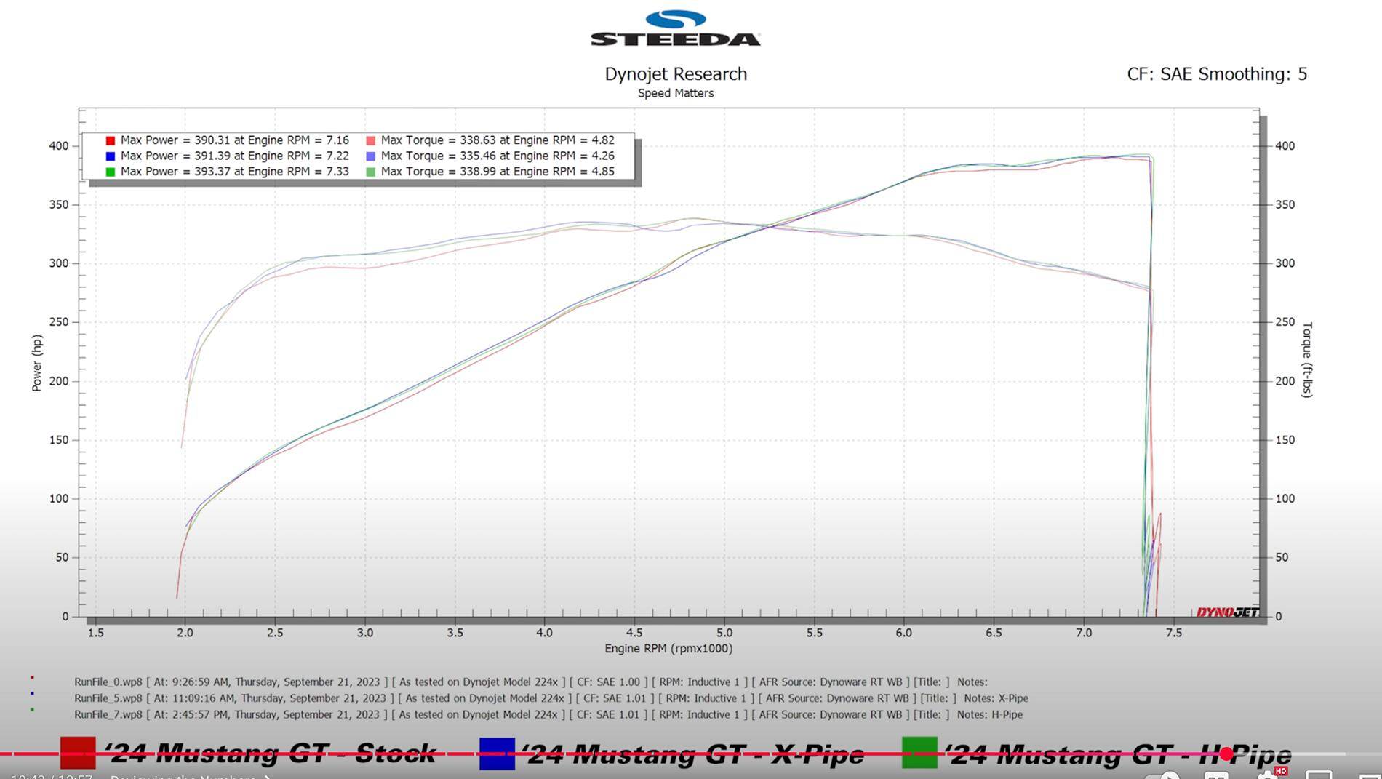Click the 'Max Power = 390.31 at Engine RPM = 7.16' text
Screen dimensions: 1382x779
(x=235, y=140)
